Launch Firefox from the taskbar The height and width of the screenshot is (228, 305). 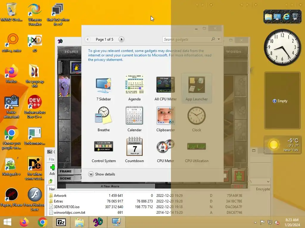[24, 222]
